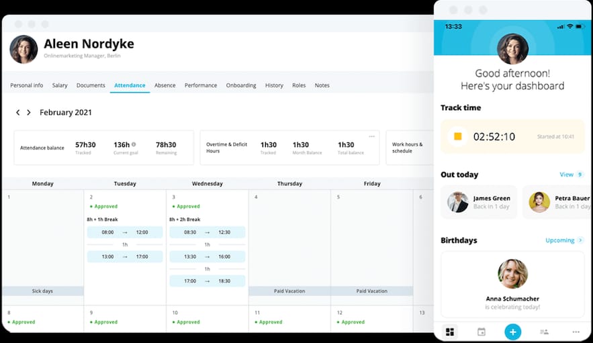Click Paid Vacation bar on Thursday 4
The width and height of the screenshot is (593, 343).
click(289, 291)
